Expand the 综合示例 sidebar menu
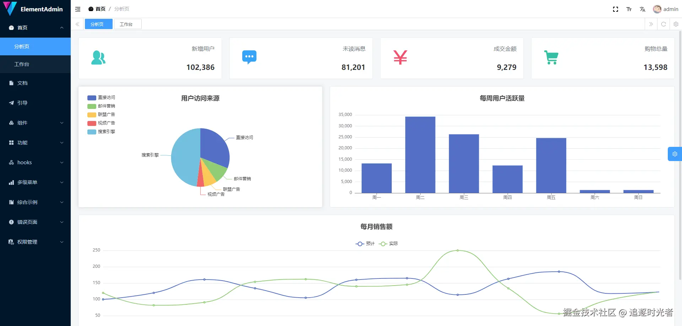Screen dimensions: 682x326 [x=36, y=202]
